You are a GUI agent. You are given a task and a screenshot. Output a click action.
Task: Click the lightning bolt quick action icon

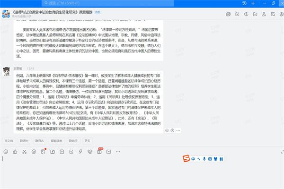click(x=80, y=152)
